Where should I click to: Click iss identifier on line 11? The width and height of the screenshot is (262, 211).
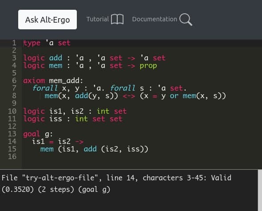click(56, 119)
